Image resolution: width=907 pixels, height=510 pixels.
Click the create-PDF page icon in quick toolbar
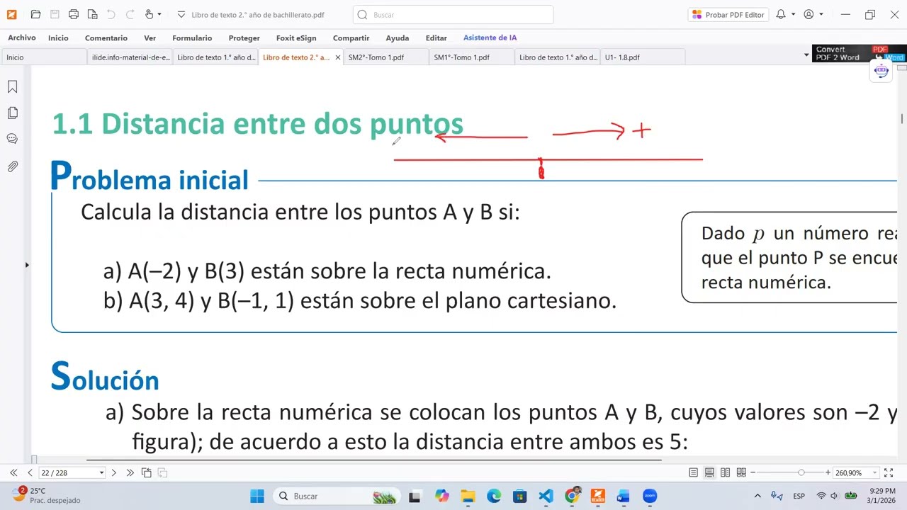[x=92, y=14]
